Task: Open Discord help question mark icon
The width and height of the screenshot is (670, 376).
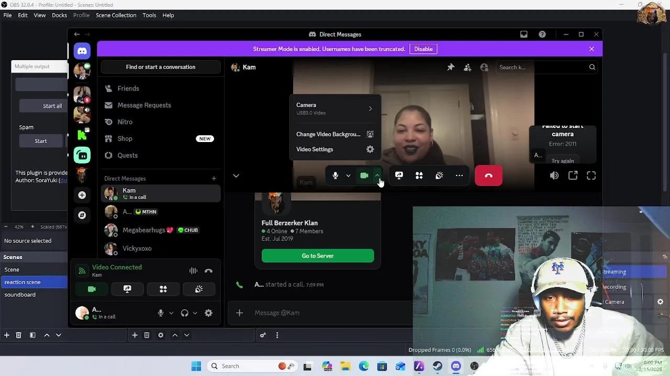Action: pyautogui.click(x=542, y=34)
